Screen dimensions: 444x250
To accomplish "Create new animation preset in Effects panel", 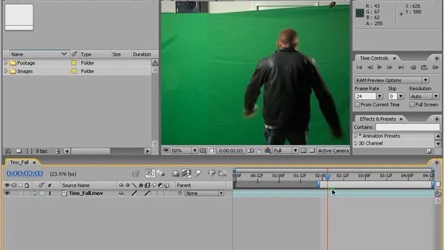I will coord(429,151).
